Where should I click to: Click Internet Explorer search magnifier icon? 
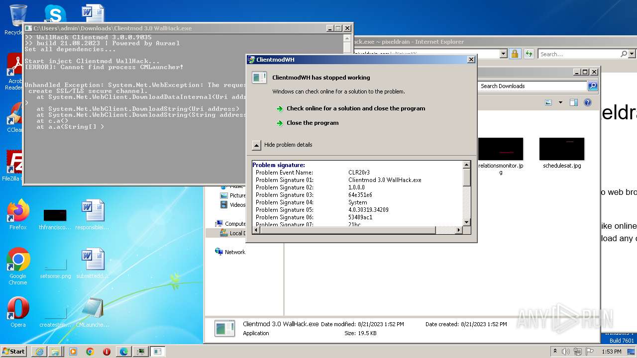(x=624, y=54)
